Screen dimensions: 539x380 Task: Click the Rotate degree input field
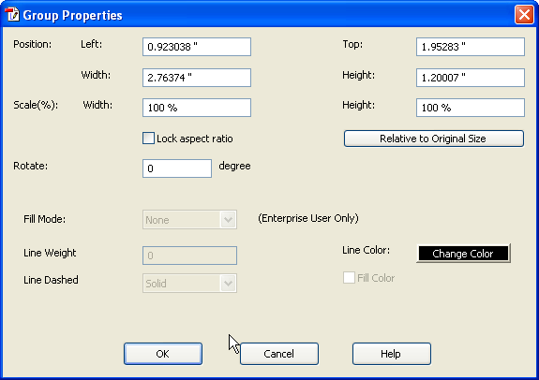click(177, 168)
